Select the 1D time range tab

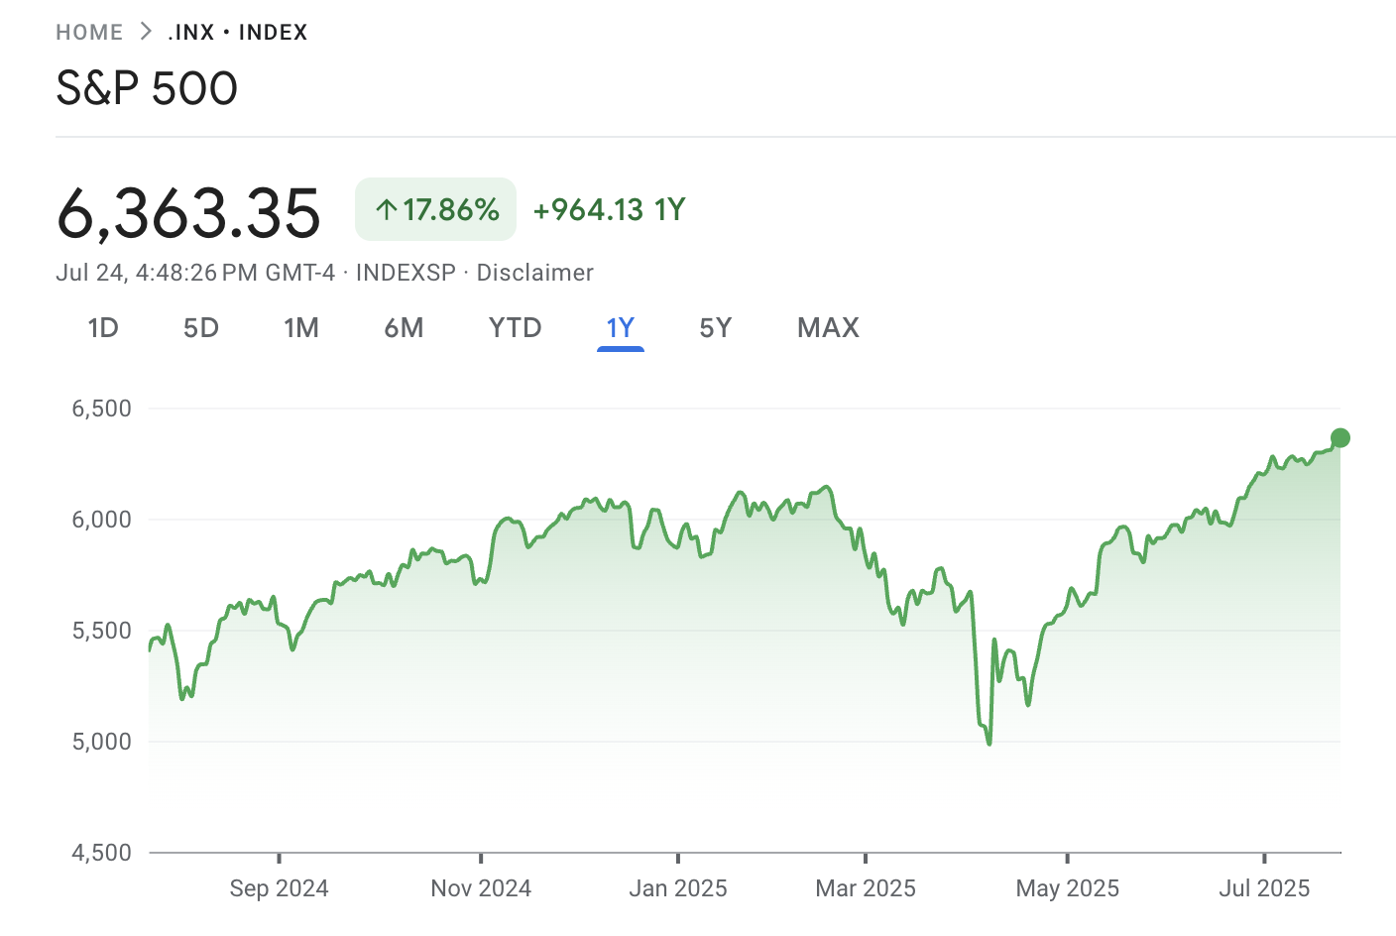pyautogui.click(x=103, y=328)
